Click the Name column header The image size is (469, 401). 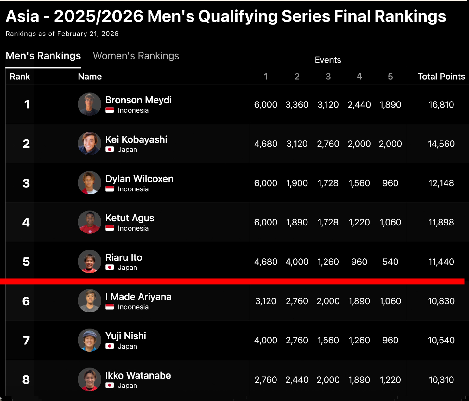(90, 77)
